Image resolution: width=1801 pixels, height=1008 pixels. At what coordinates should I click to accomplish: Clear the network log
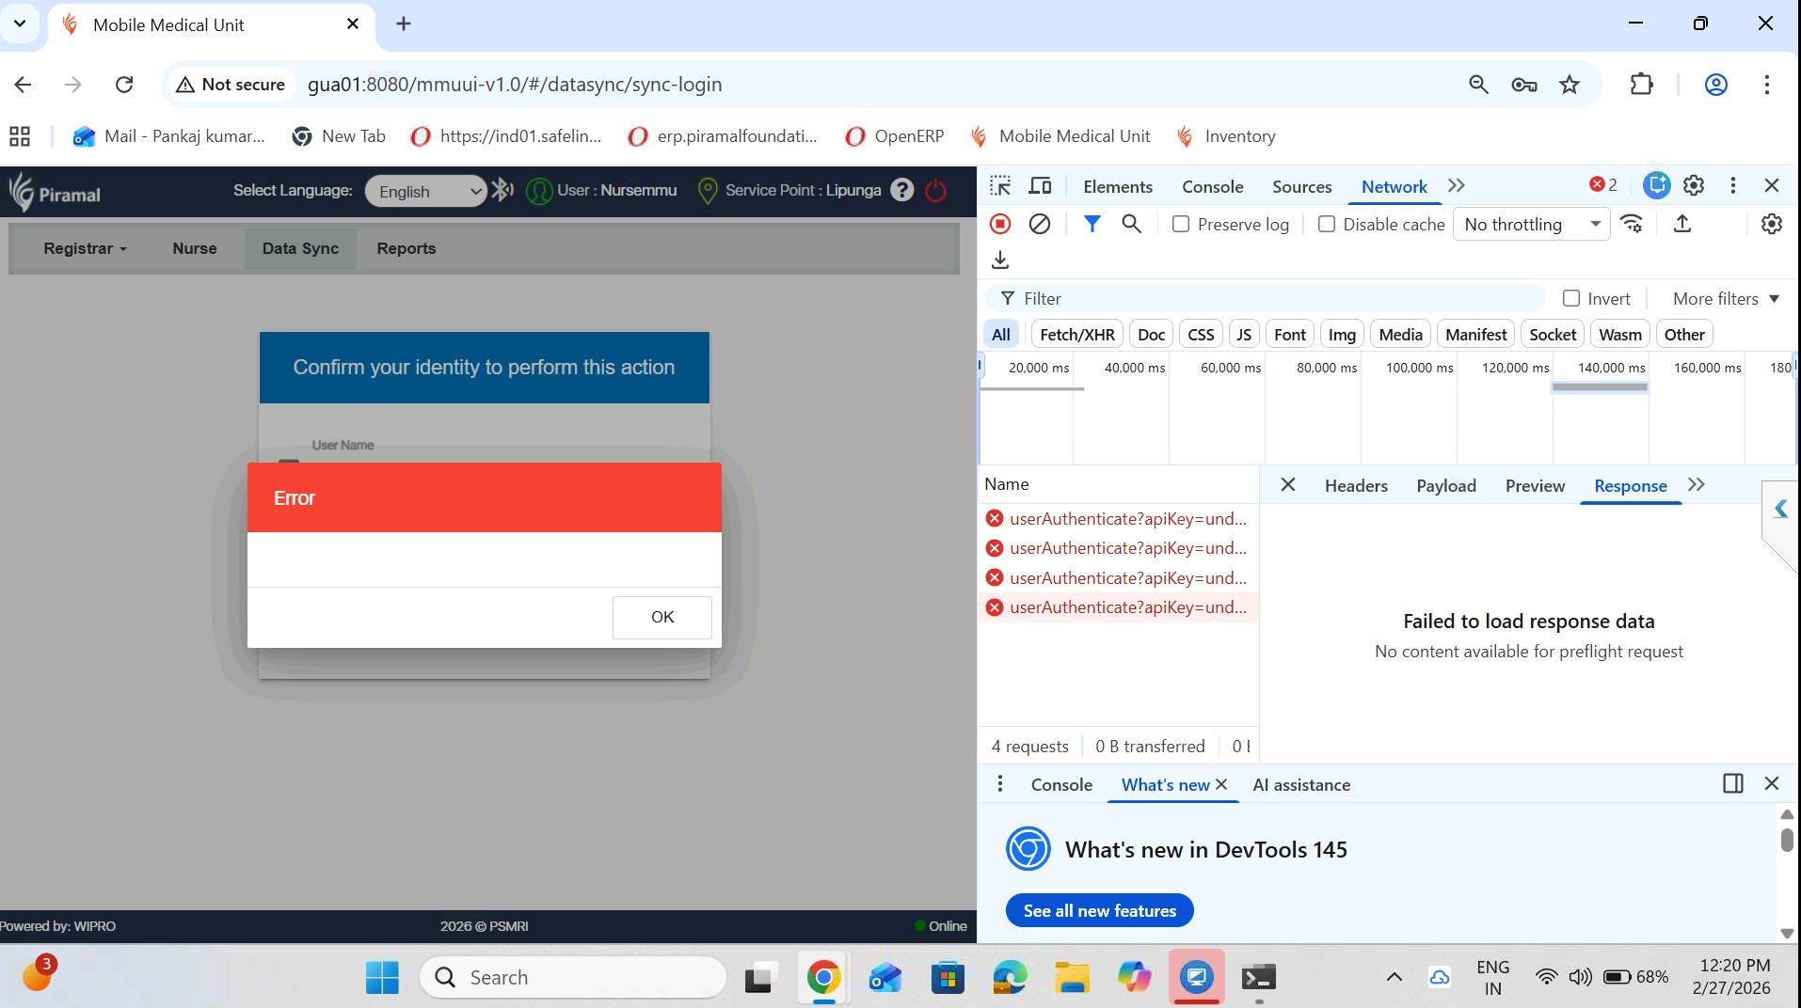(1040, 224)
